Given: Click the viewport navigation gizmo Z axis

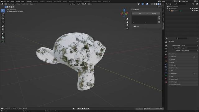Looking at the screenshot, I should click(124, 10).
